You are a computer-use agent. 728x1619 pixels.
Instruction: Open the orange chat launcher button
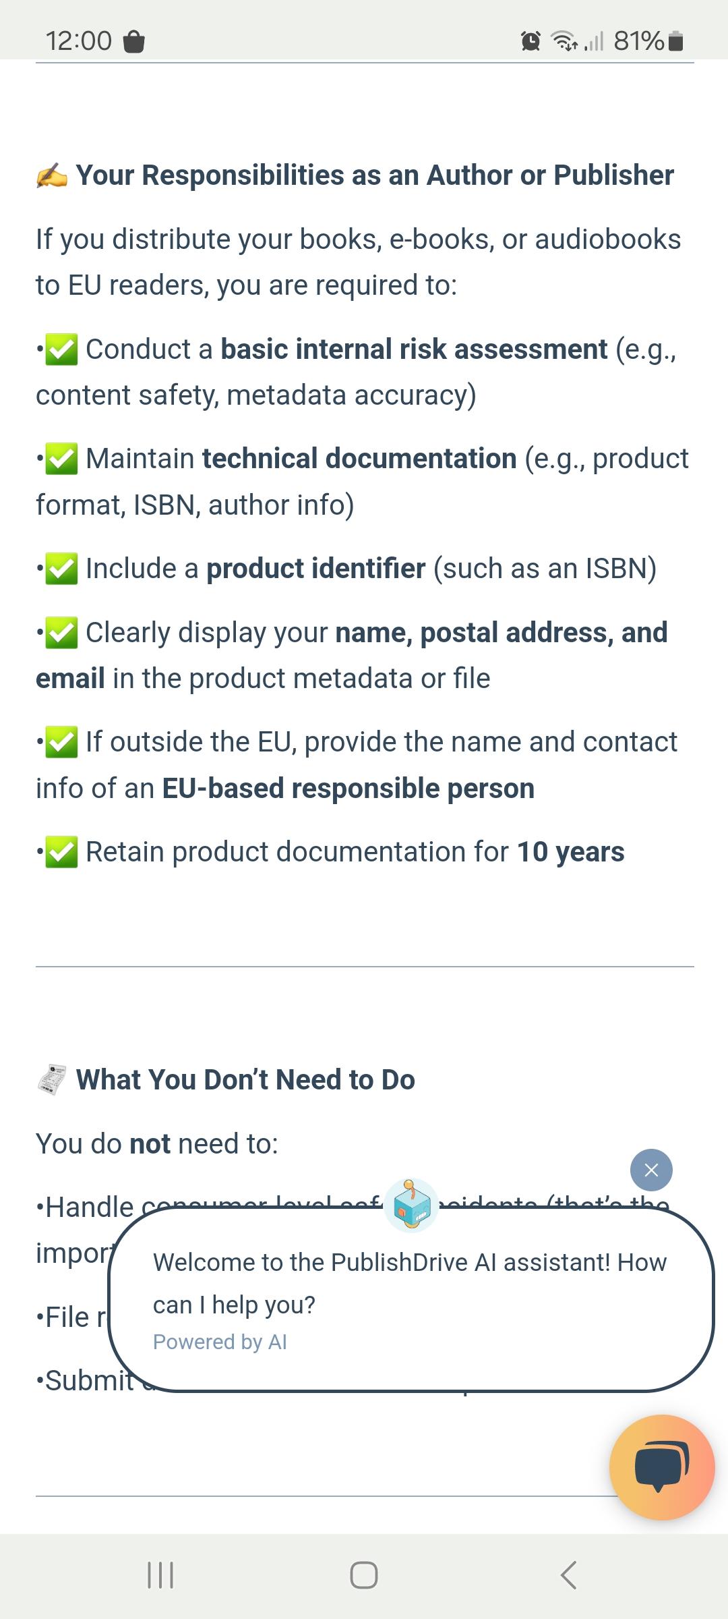(662, 1467)
